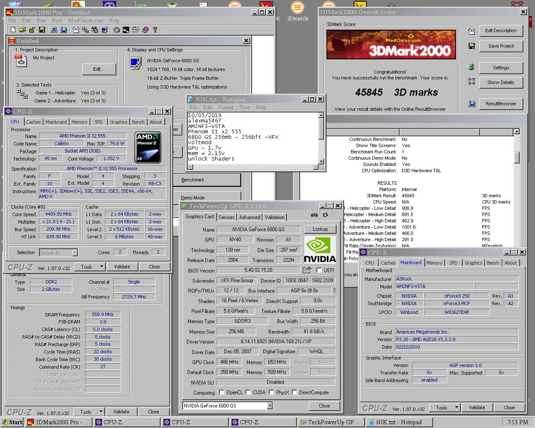This screenshot has height=428, width=535.
Task: Click the Core Speed value 4409.50 MHz
Action: (59, 214)
